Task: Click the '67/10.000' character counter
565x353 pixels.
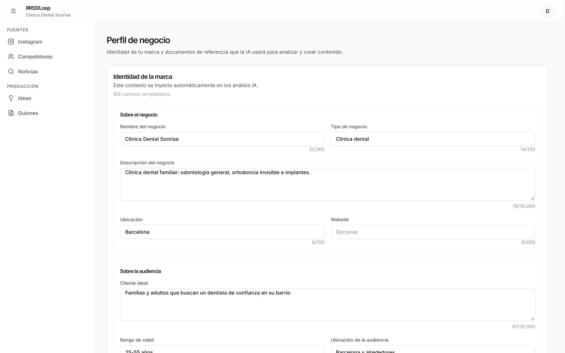Action: pyautogui.click(x=524, y=327)
